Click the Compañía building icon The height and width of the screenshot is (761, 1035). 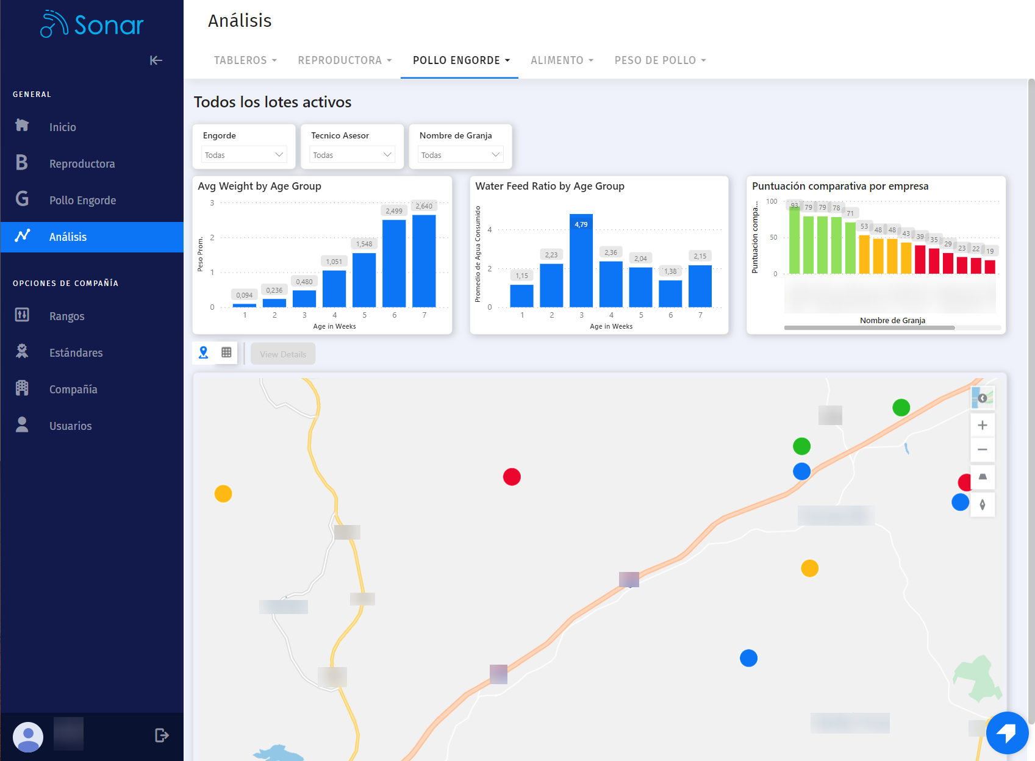point(22,388)
